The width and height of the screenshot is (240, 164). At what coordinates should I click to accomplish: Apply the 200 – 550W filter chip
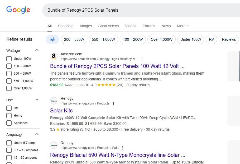tap(74, 39)
